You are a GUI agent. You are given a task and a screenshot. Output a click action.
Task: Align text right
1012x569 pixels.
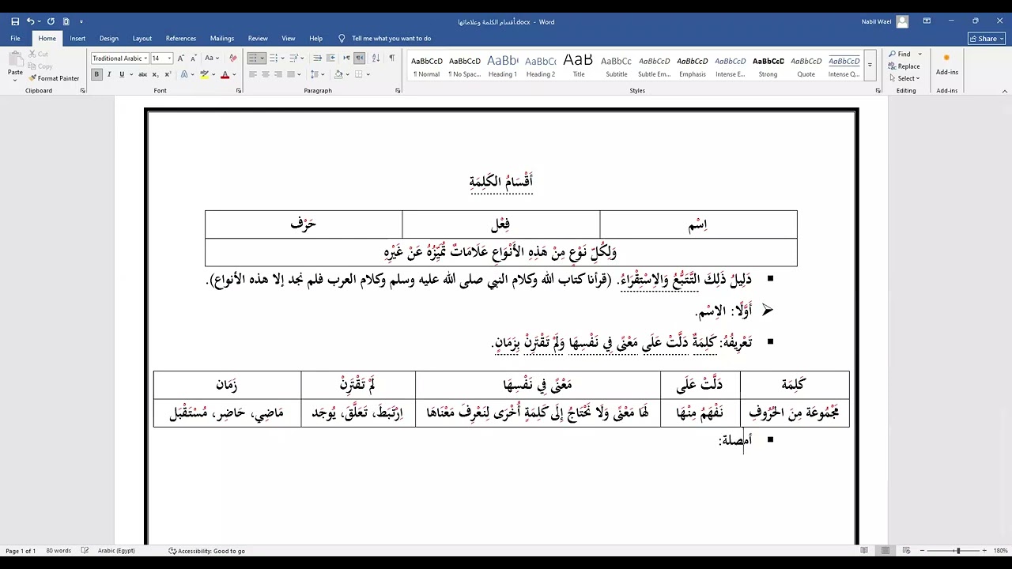(278, 74)
